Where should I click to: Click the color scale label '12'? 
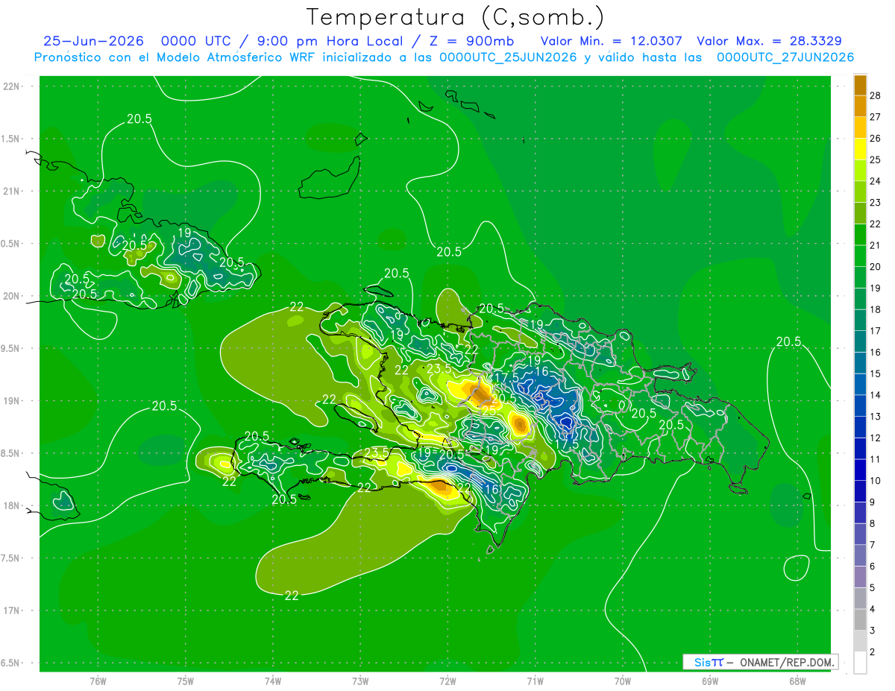tap(876, 438)
